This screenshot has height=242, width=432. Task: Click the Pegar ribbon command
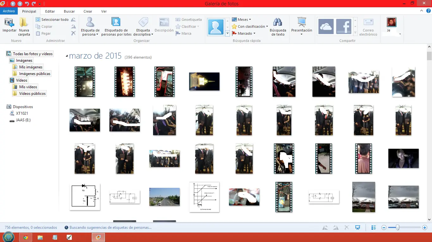(43, 33)
